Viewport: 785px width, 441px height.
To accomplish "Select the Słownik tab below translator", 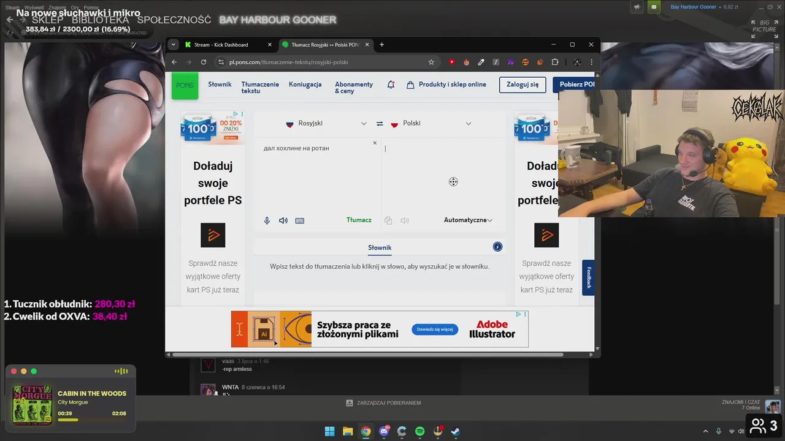I will (380, 247).
